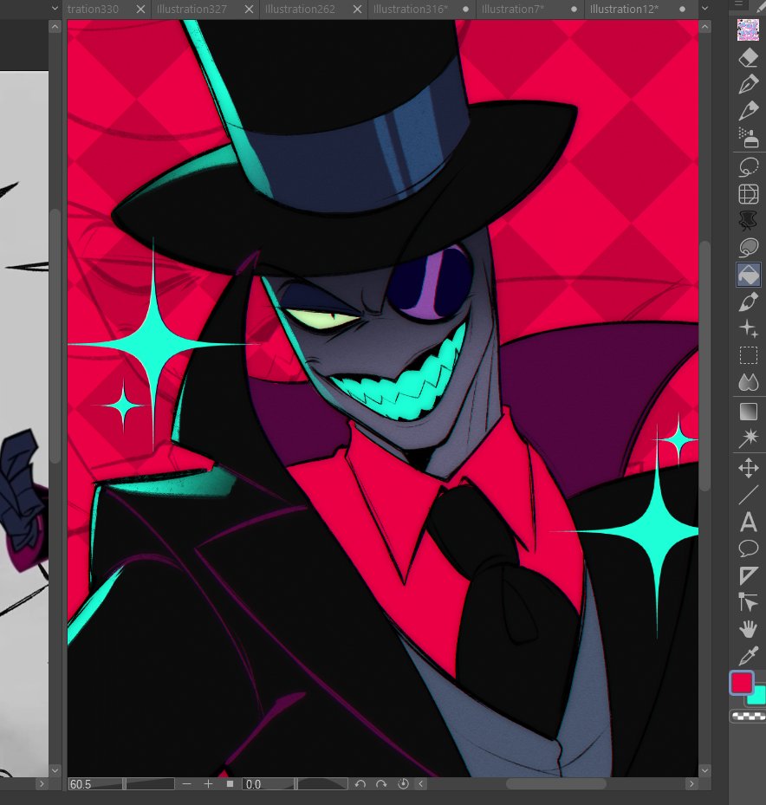
Task: Switch to the Illustration327 tab
Action: 191,10
